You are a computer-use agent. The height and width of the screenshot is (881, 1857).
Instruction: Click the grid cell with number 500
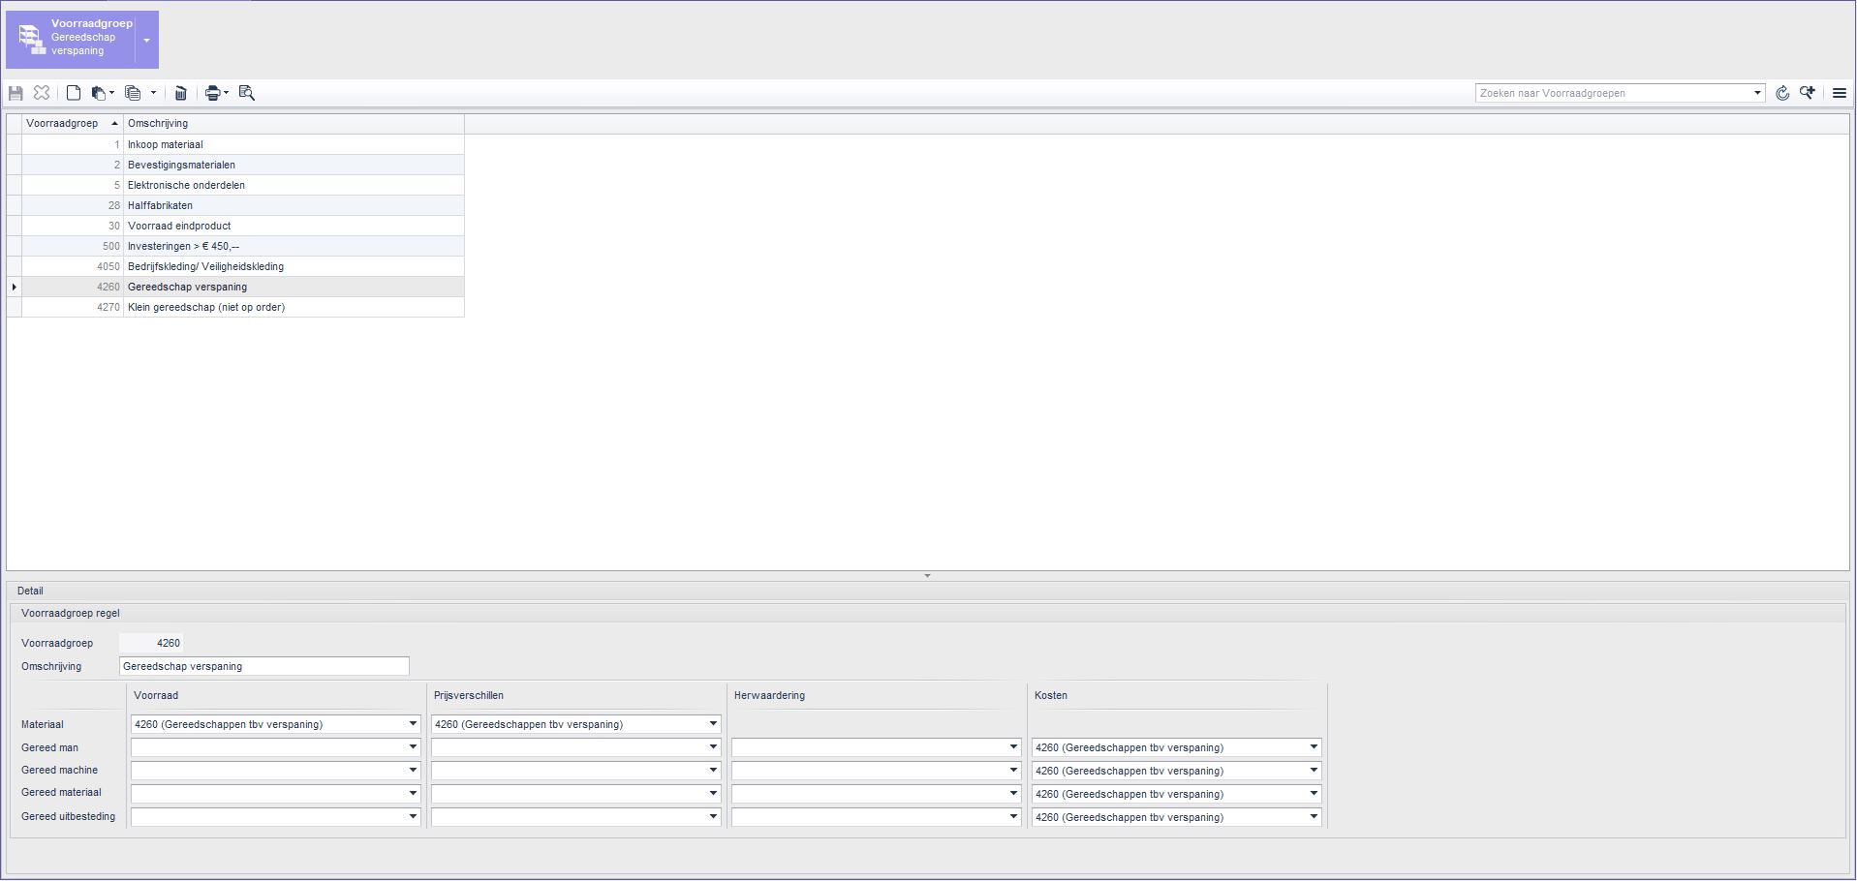[x=73, y=246]
